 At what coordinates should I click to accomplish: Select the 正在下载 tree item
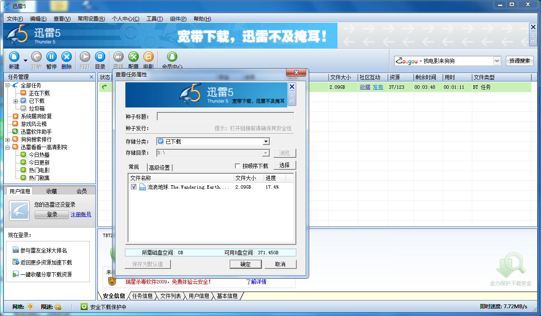(x=40, y=93)
